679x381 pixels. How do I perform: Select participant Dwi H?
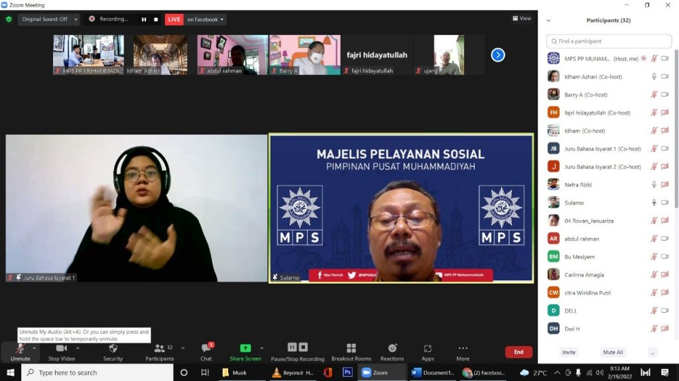click(609, 329)
